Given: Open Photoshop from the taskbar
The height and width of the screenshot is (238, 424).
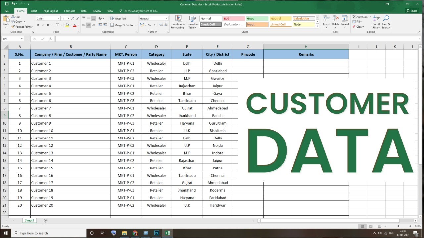Looking at the screenshot, I should point(156,233).
